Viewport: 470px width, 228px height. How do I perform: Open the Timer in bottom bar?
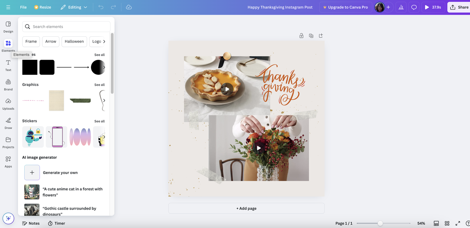[57, 223]
